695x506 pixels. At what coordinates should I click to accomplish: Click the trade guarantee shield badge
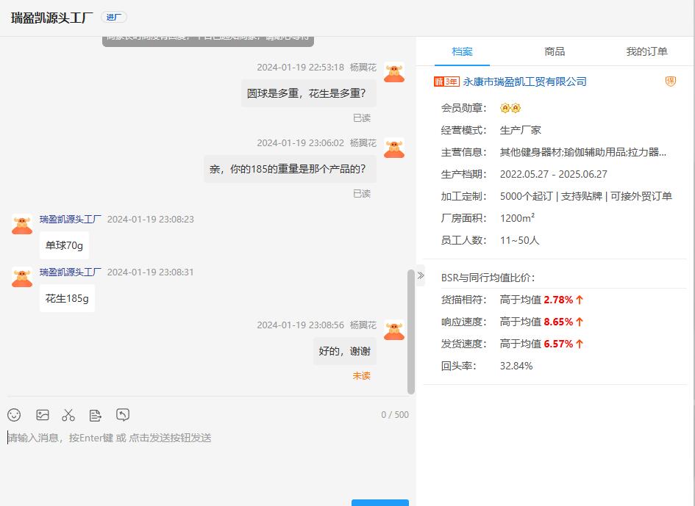tap(670, 82)
